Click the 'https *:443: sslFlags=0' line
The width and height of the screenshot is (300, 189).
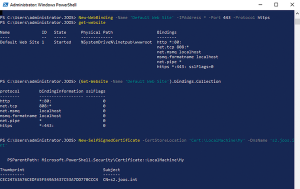[185, 67]
